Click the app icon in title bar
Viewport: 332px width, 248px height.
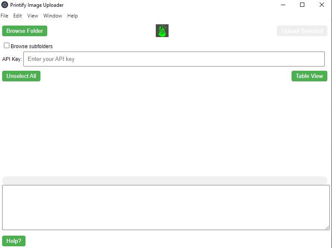coord(5,5)
